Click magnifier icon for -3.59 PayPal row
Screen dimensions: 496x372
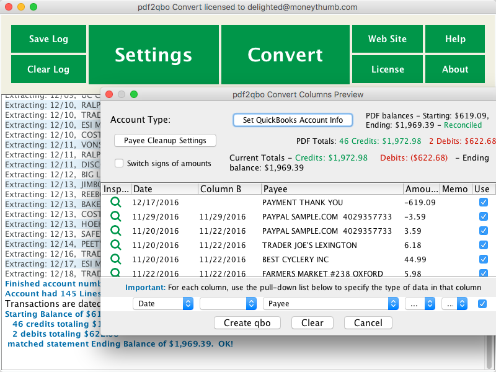point(115,216)
